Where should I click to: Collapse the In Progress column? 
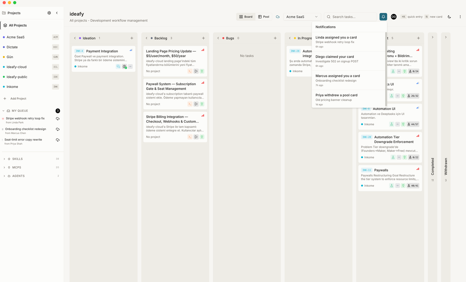pos(290,38)
